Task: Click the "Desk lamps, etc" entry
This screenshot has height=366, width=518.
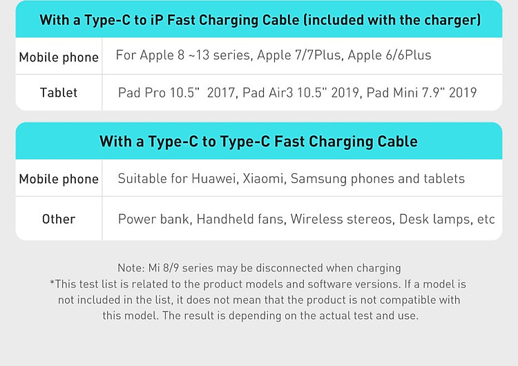Action: pos(448,219)
